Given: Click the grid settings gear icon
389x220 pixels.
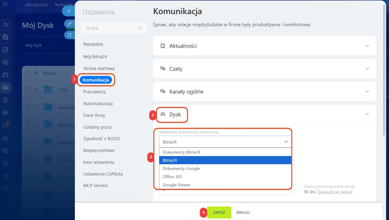Looking at the screenshot, I should click(x=36, y=73).
